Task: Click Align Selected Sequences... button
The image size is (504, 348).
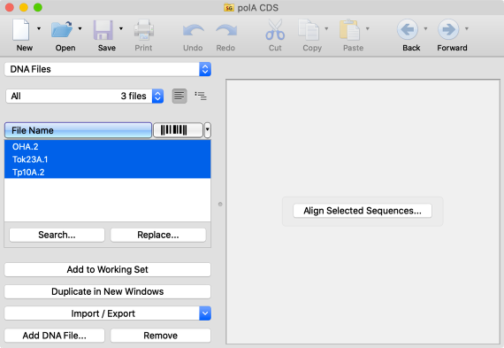Action: coord(363,211)
